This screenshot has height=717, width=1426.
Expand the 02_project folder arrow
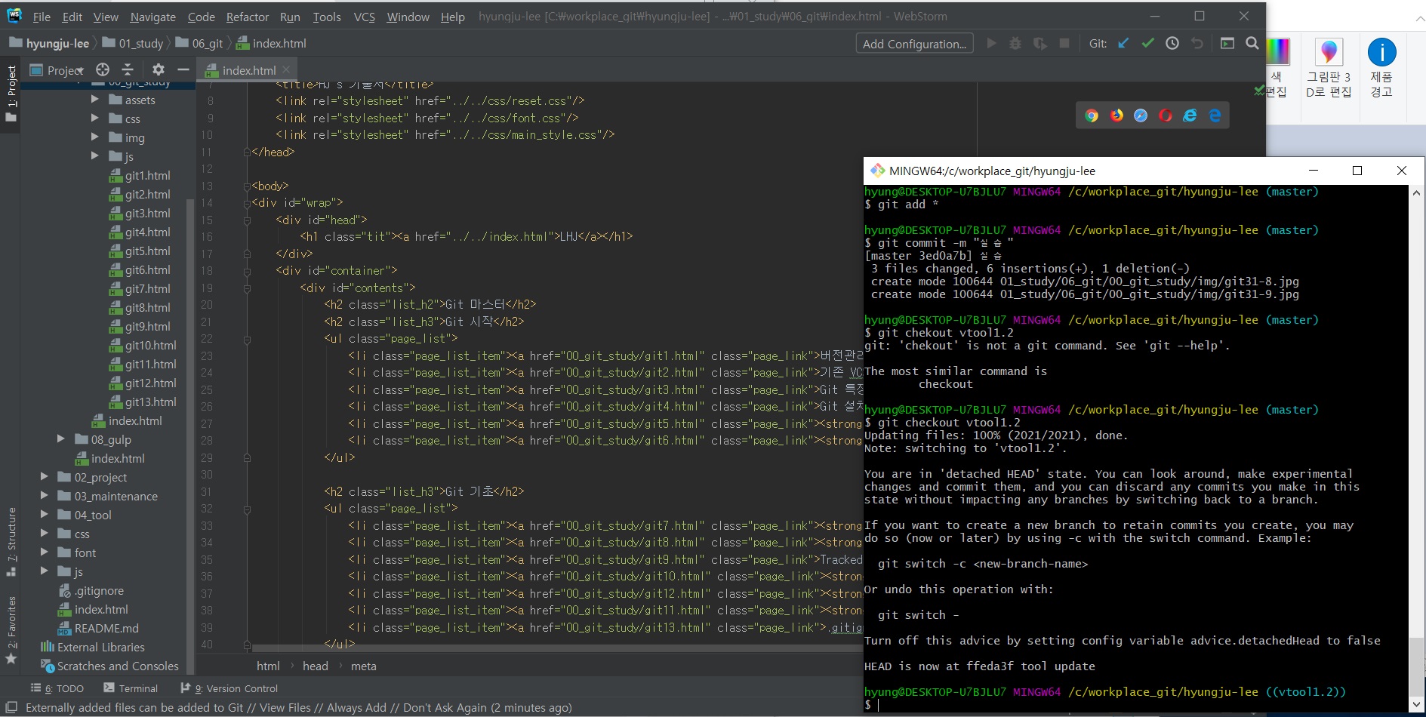(x=44, y=477)
